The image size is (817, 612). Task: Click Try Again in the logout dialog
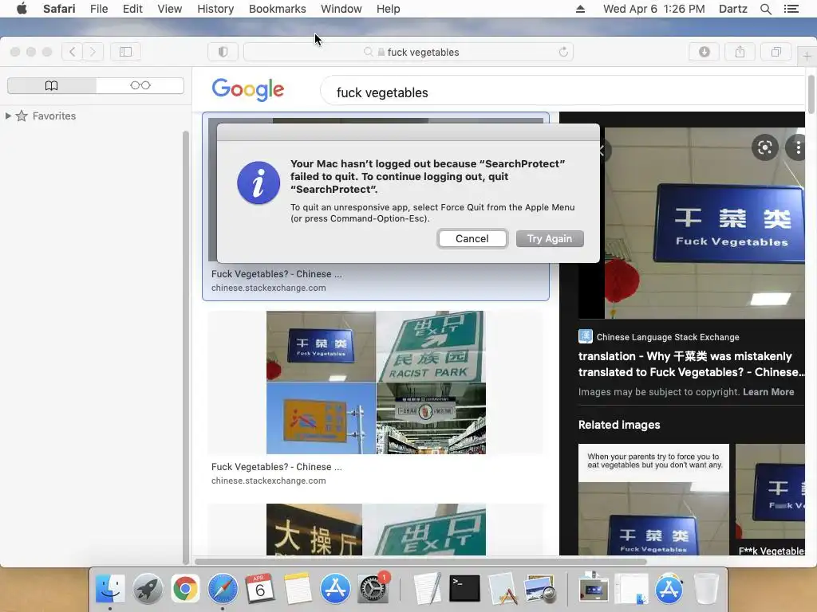(x=549, y=238)
